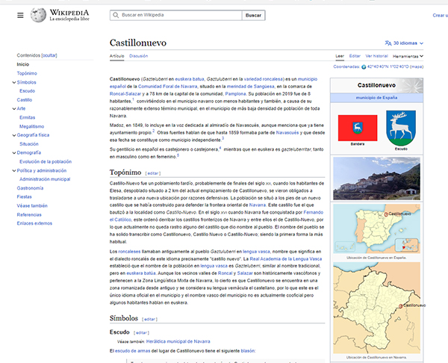Collapse the Arte section in sidebar
The image size is (448, 363).
pyautogui.click(x=13, y=108)
